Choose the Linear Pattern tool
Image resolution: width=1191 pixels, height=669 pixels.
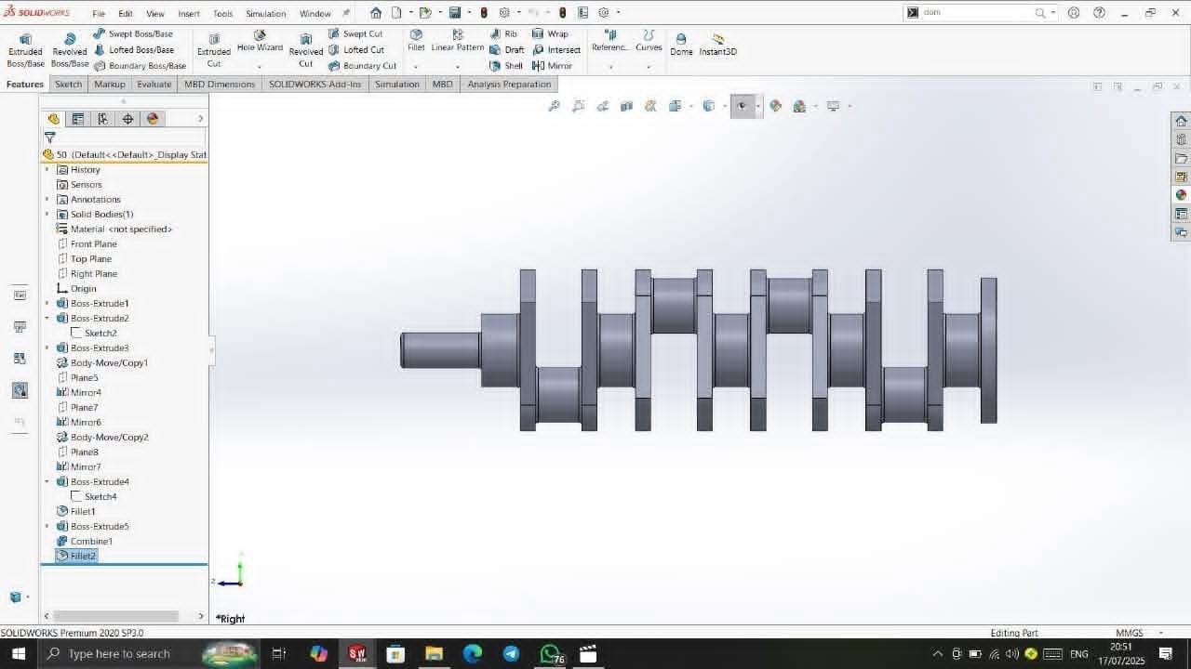click(458, 41)
